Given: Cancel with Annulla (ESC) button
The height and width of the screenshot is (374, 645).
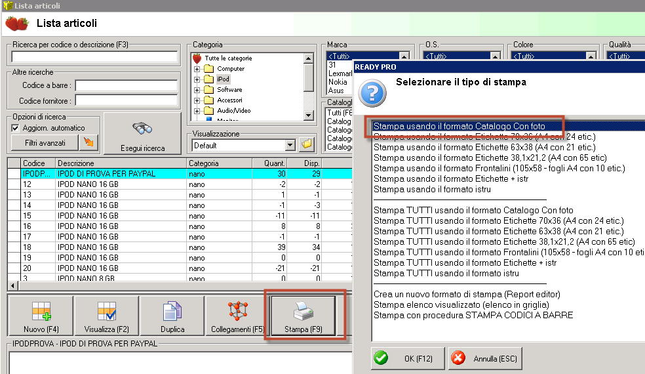Looking at the screenshot, I should 486,358.
